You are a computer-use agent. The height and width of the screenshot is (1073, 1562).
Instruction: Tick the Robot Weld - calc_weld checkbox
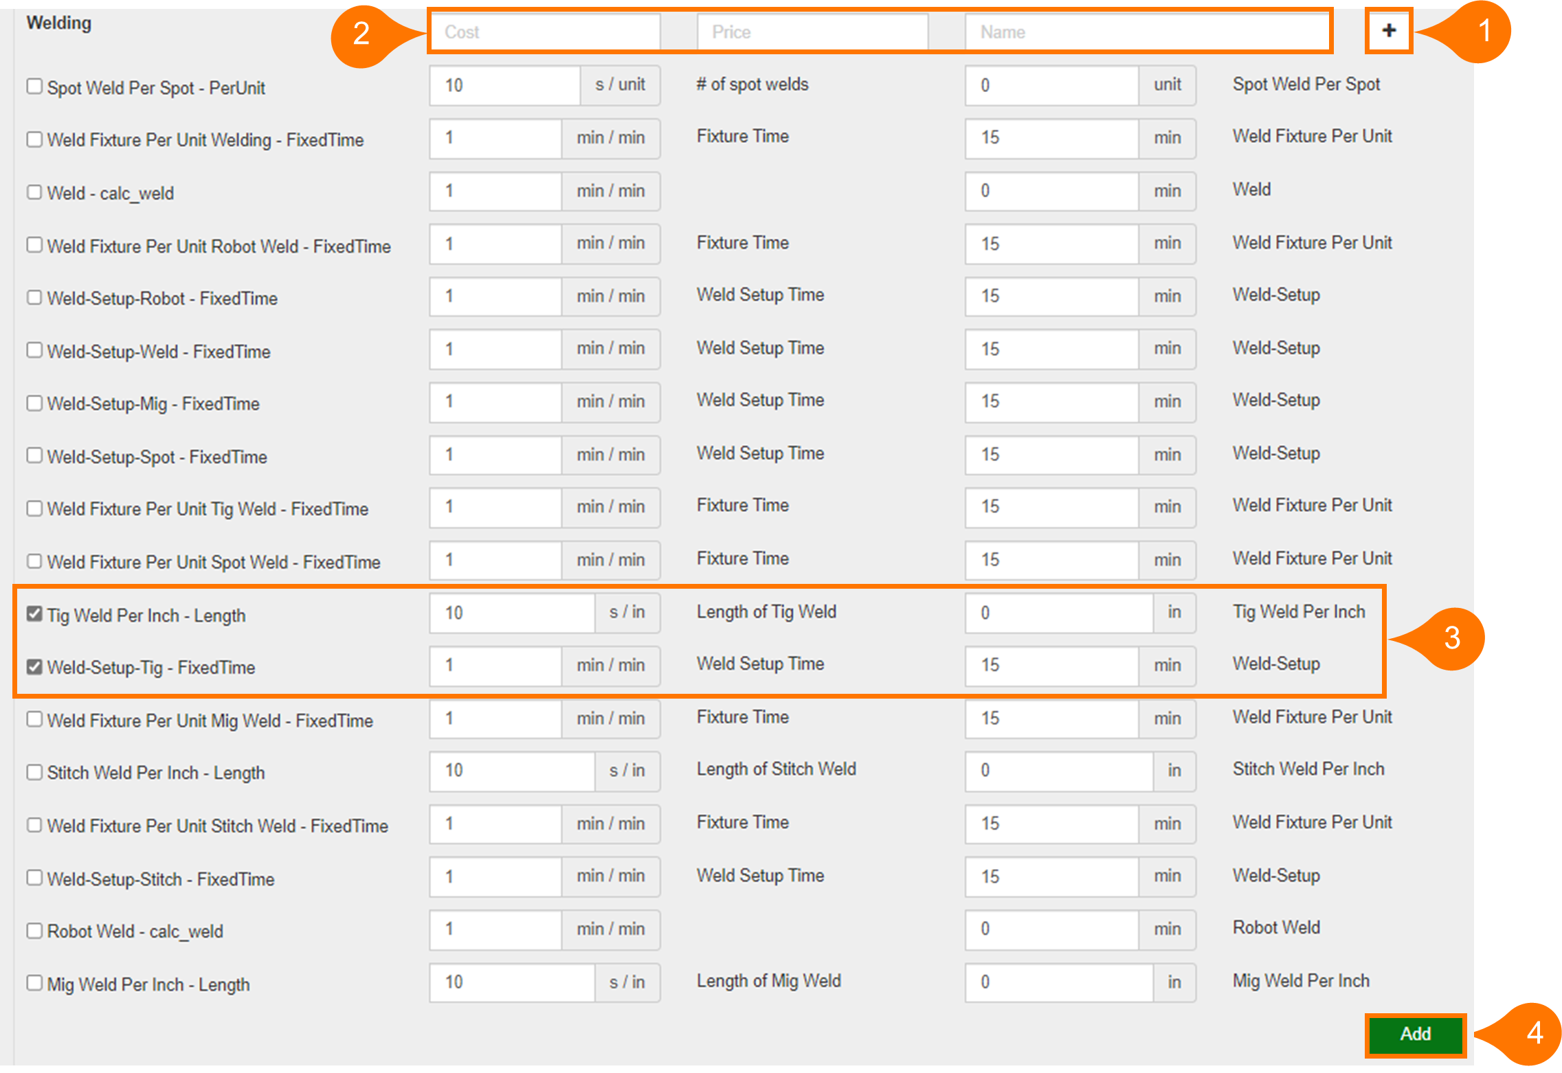pos(34,931)
